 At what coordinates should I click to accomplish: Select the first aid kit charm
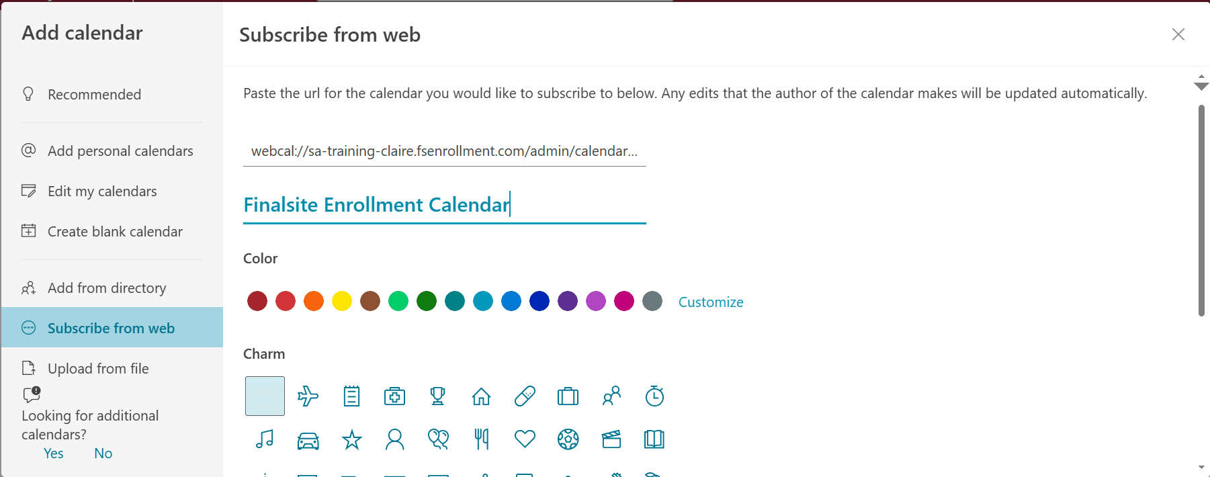(x=394, y=396)
